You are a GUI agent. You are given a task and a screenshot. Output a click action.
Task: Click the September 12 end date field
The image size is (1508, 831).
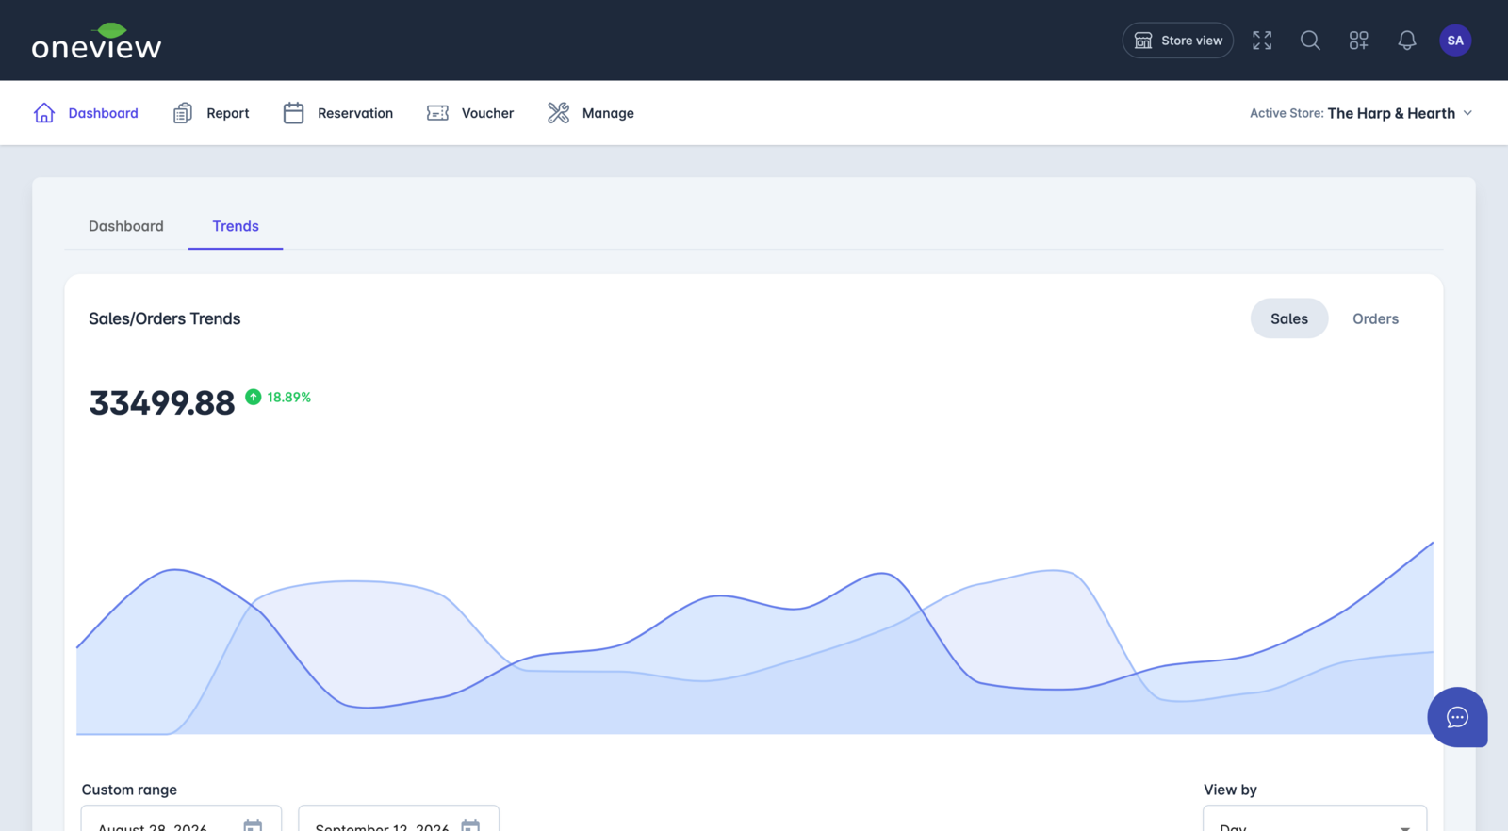pyautogui.click(x=399, y=820)
